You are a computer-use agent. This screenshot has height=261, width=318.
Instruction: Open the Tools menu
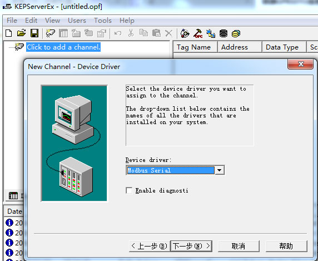(103, 21)
